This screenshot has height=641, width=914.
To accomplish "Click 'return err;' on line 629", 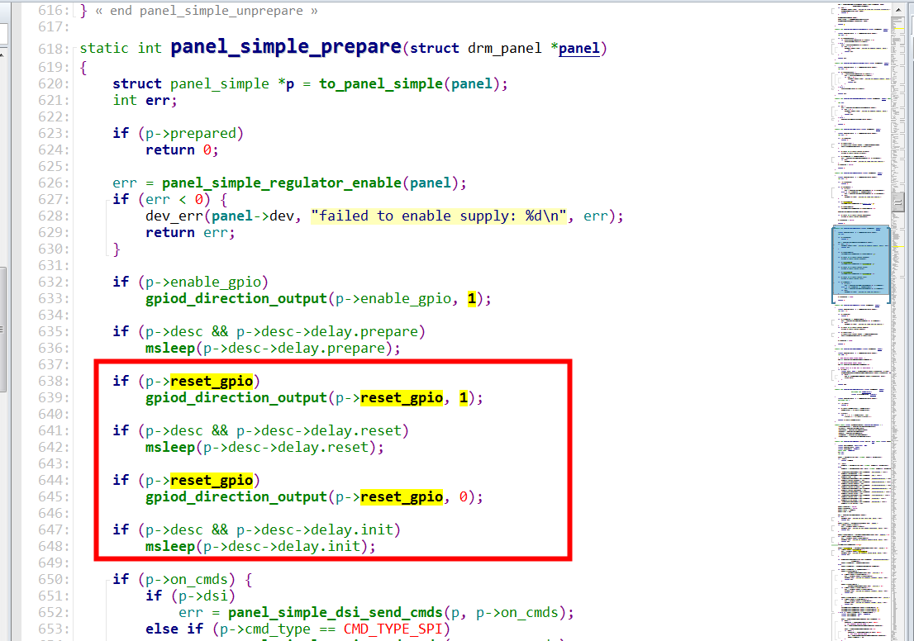I will click(190, 232).
